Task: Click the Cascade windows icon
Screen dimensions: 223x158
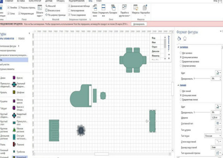Action: click(x=113, y=7)
